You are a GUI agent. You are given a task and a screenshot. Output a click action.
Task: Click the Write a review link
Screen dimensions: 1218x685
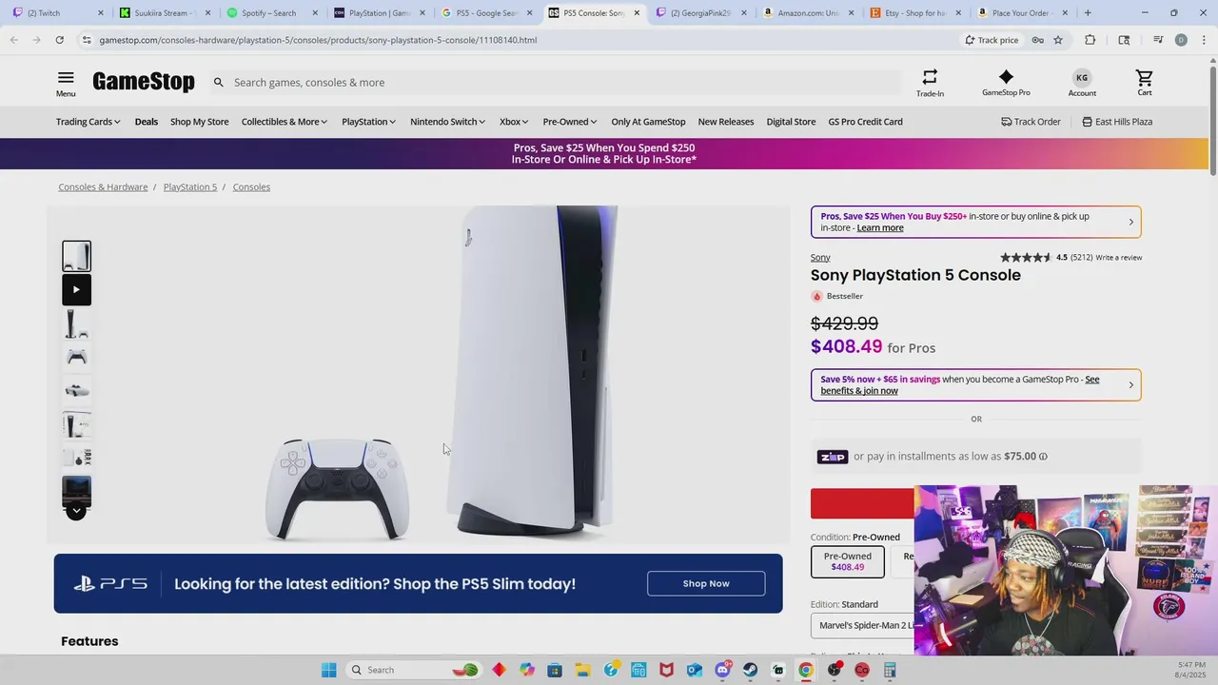tap(1119, 258)
